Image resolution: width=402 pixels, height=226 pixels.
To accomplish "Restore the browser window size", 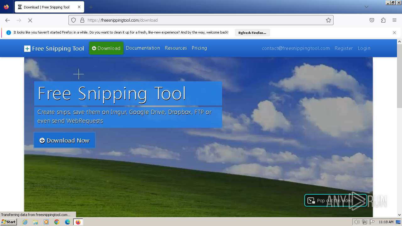I will click(393, 3).
